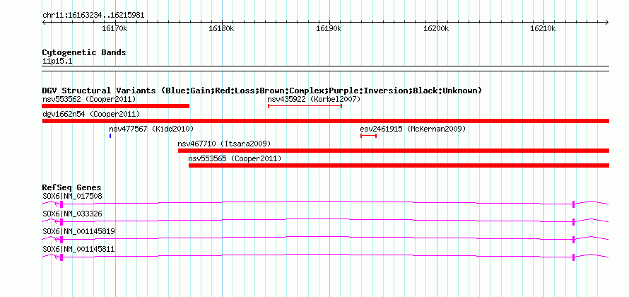The height and width of the screenshot is (297, 629).
Task: Click the 16200k ruler tick label
Action: [436, 28]
